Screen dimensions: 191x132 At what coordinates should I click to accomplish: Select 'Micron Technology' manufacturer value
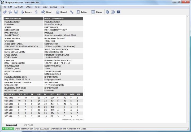[x=53, y=24]
